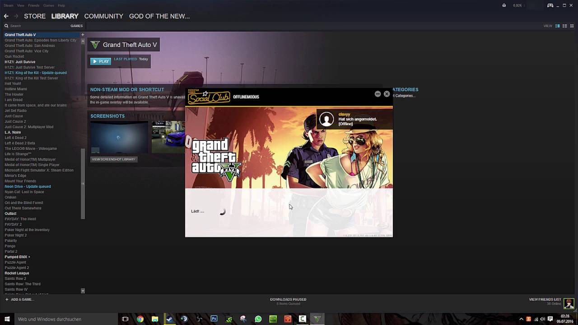This screenshot has width=578, height=325.
Task: Open WhatsApp from the taskbar
Action: tap(258, 319)
